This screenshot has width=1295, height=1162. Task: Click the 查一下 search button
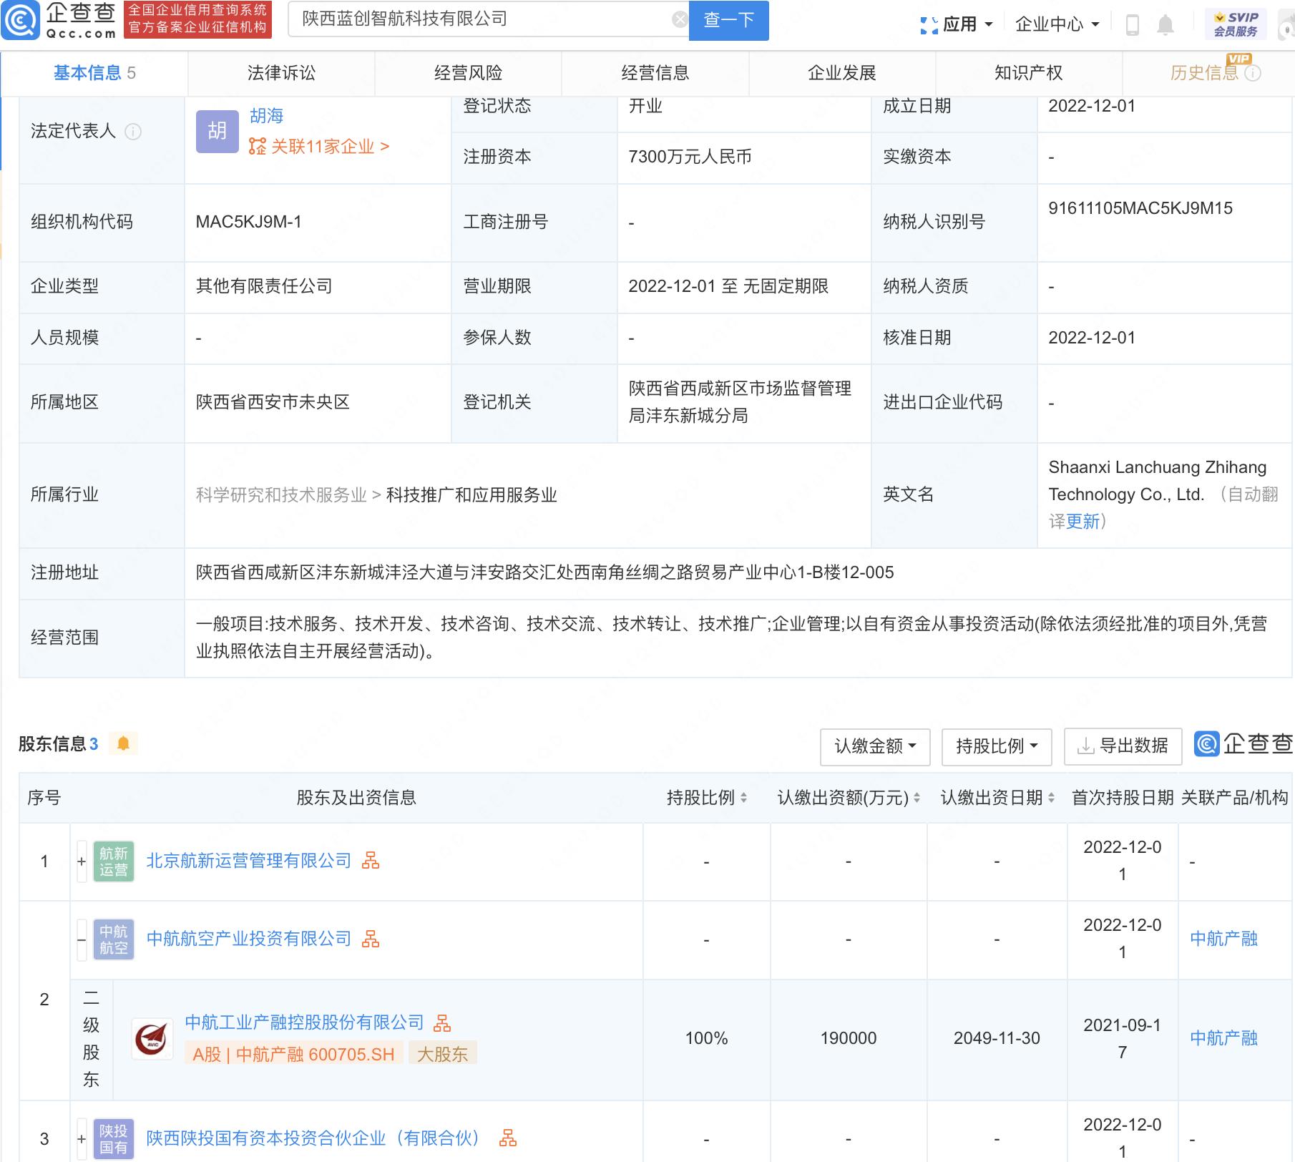pyautogui.click(x=728, y=20)
